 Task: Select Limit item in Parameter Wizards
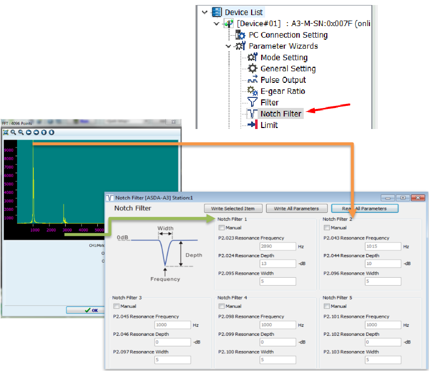[269, 125]
